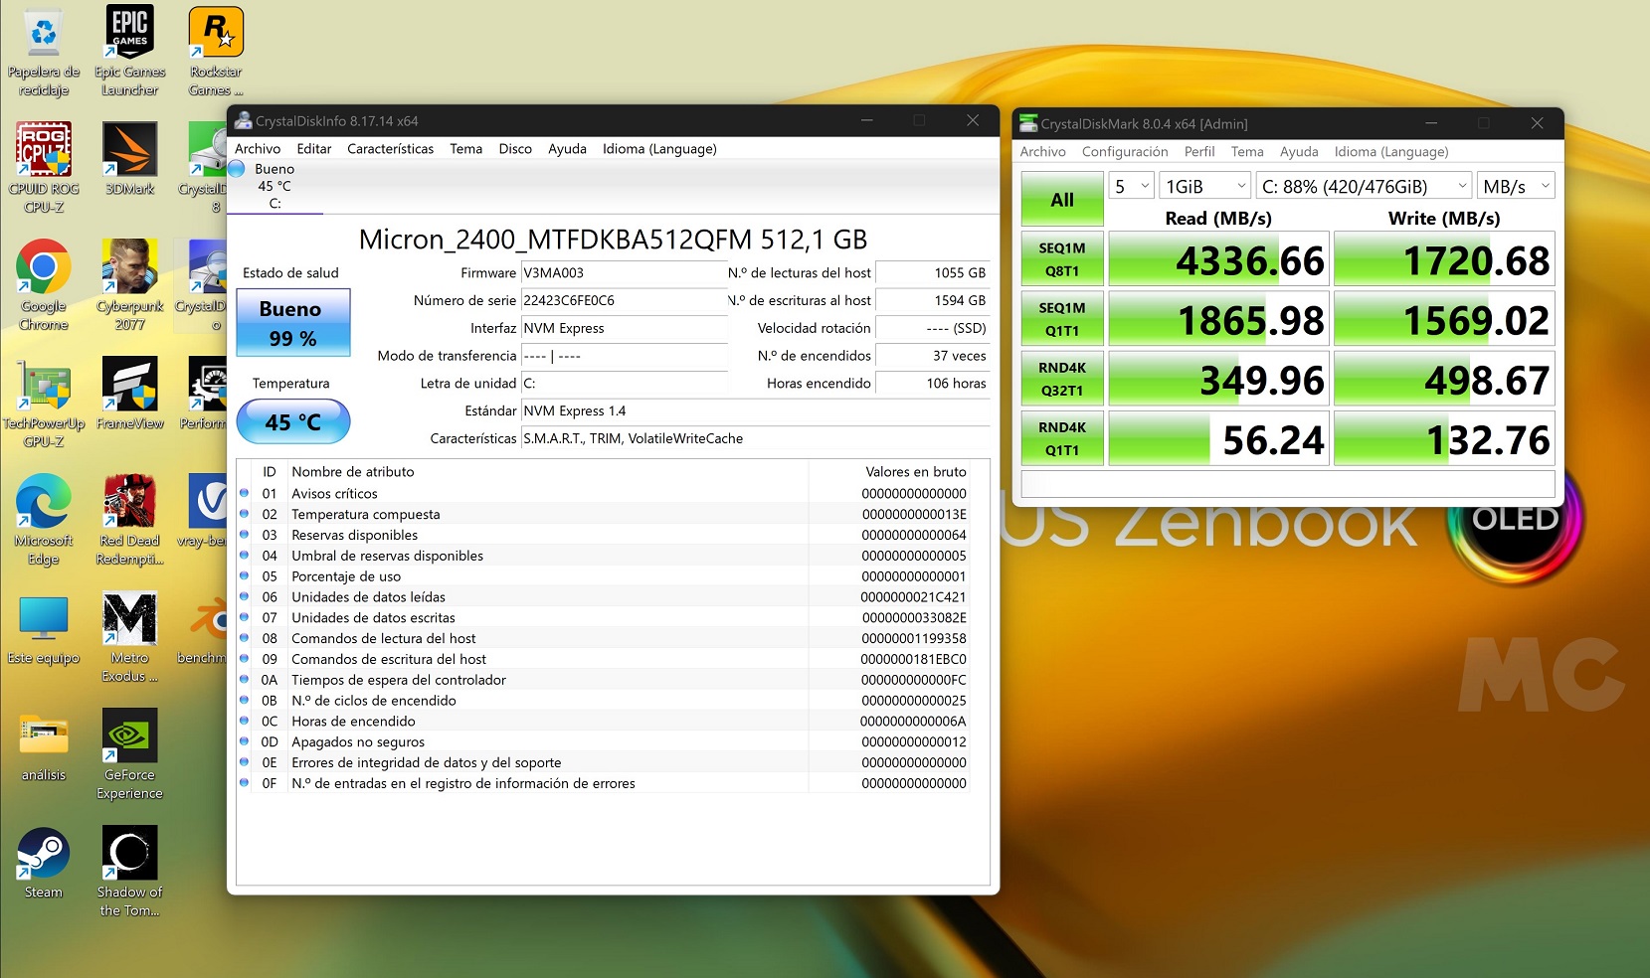Open the MB/s unit dropdown

pyautogui.click(x=1515, y=186)
